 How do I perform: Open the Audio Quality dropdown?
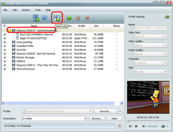click(x=165, y=54)
